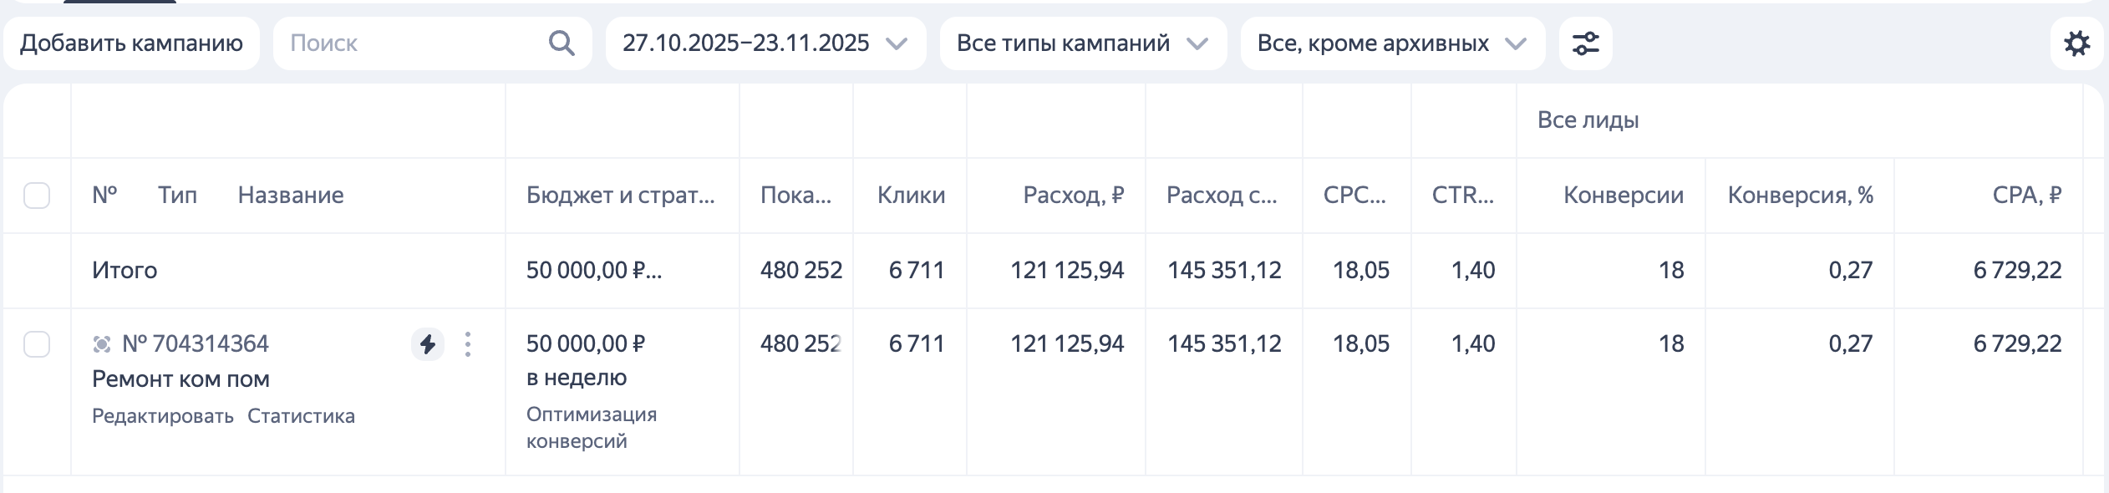2109x493 pixels.
Task: Click «Редактировать» under the campaign name
Action: point(162,414)
